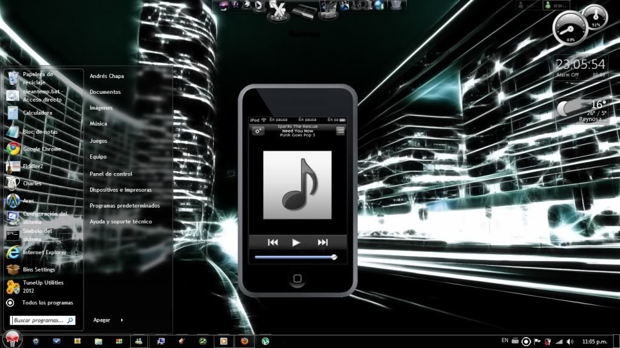Open Equipo in the Start menu
The image size is (620, 348).
[98, 157]
